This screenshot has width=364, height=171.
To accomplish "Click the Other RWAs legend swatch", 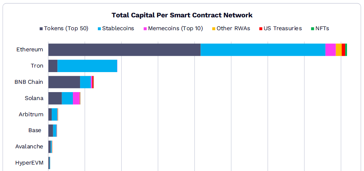I will 214,29.
